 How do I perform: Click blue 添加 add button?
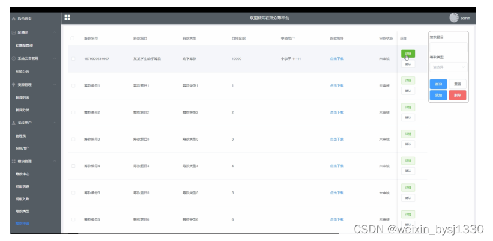(438, 95)
